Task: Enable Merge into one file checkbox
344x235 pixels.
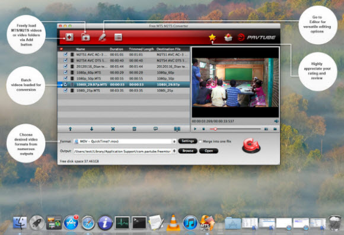Action: (x=200, y=141)
